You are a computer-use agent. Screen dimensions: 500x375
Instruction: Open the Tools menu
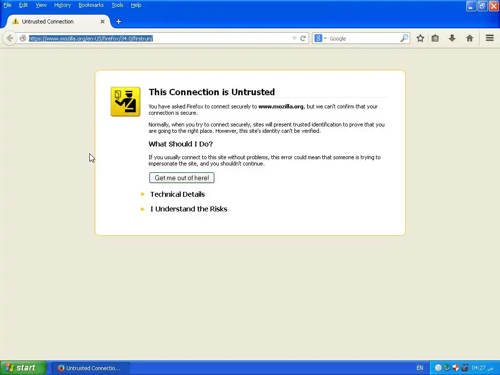[x=117, y=5]
